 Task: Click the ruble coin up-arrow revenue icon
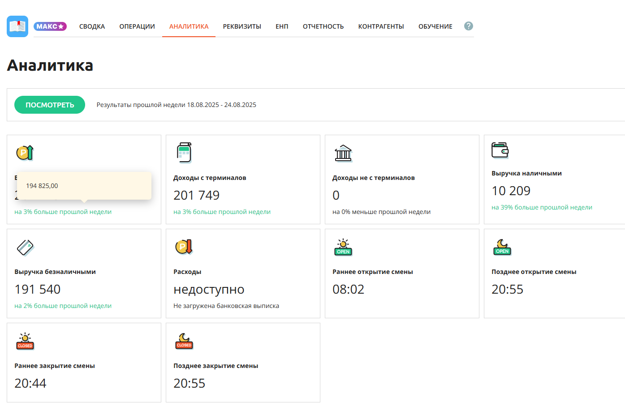(x=25, y=153)
